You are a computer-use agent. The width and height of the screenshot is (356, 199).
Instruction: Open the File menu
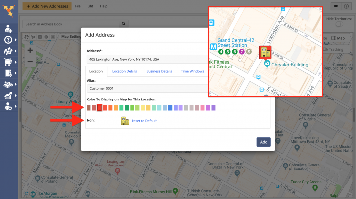pyautogui.click(x=78, y=6)
